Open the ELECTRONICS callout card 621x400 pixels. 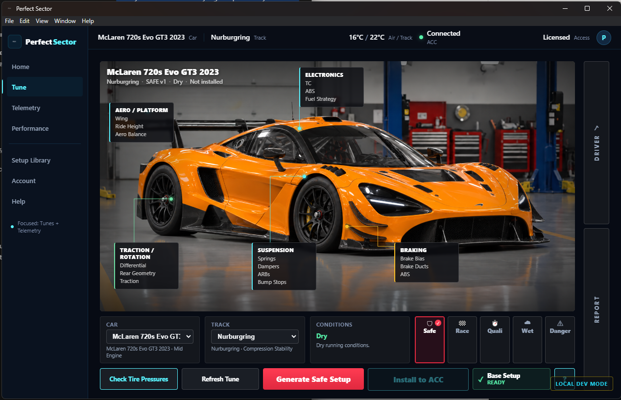332,87
